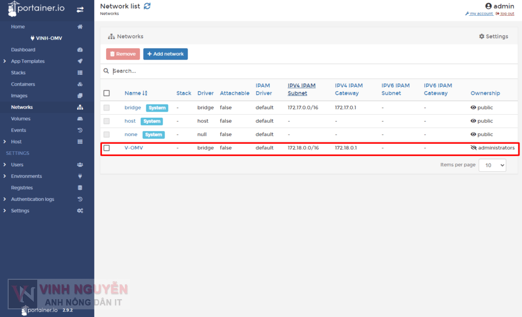Open the V-OMV network details link
This screenshot has height=317, width=522.
[x=135, y=147]
